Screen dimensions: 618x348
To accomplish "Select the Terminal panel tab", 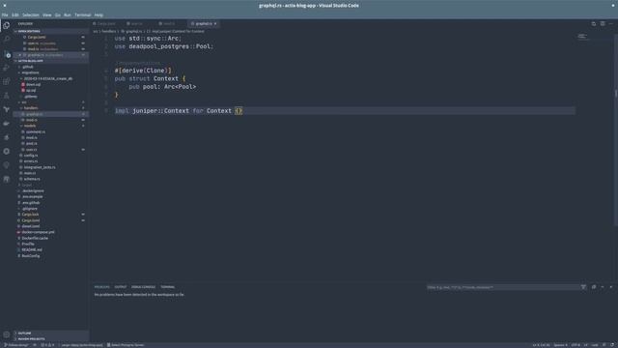I will point(167,287).
